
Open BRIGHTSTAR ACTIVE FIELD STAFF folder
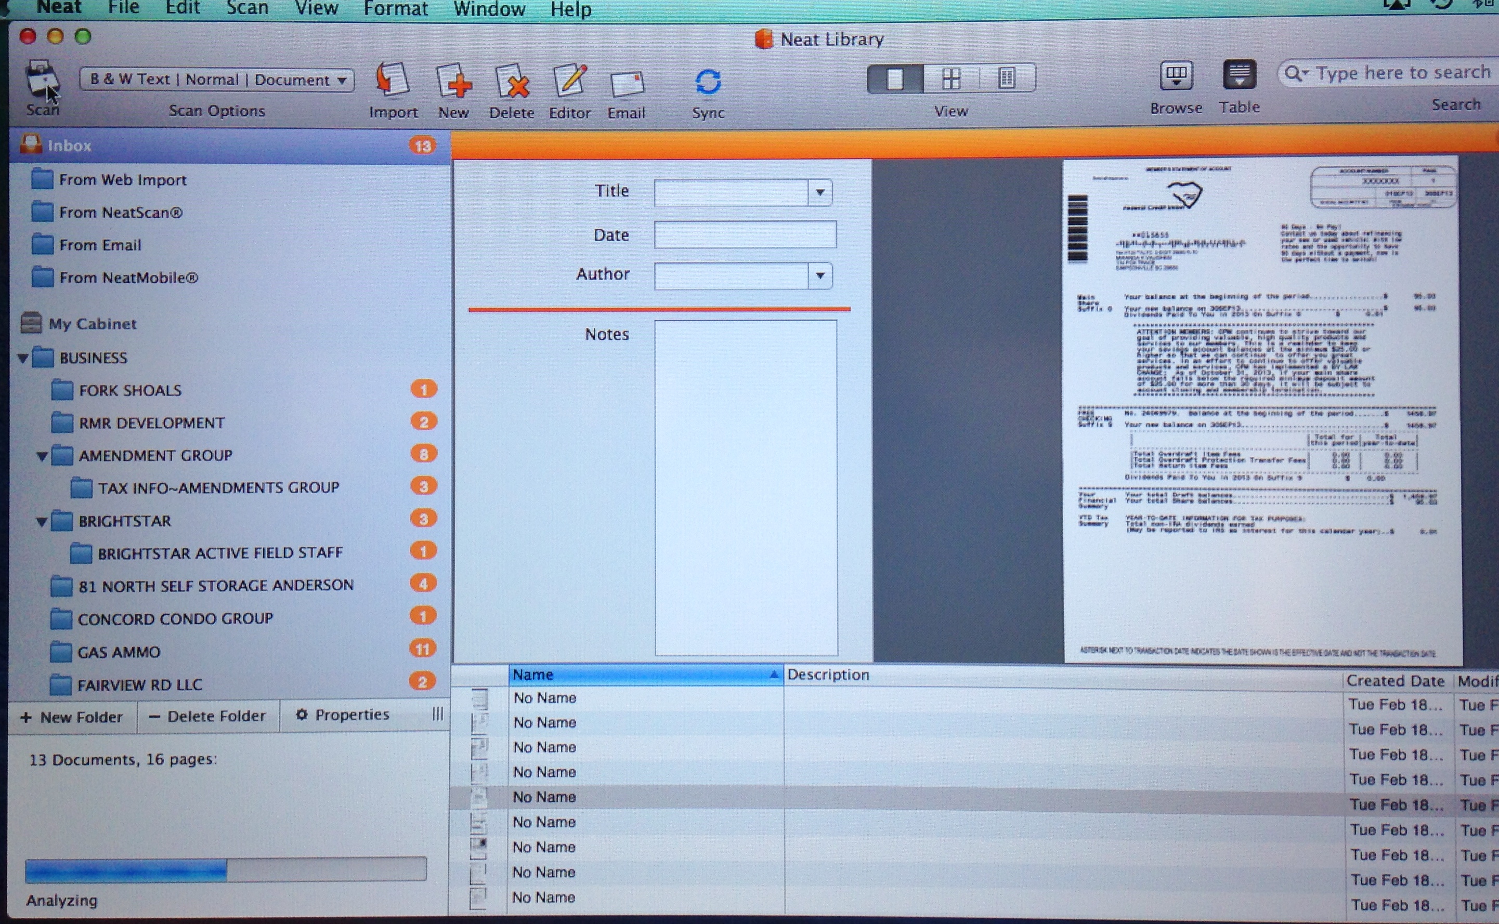coord(206,552)
